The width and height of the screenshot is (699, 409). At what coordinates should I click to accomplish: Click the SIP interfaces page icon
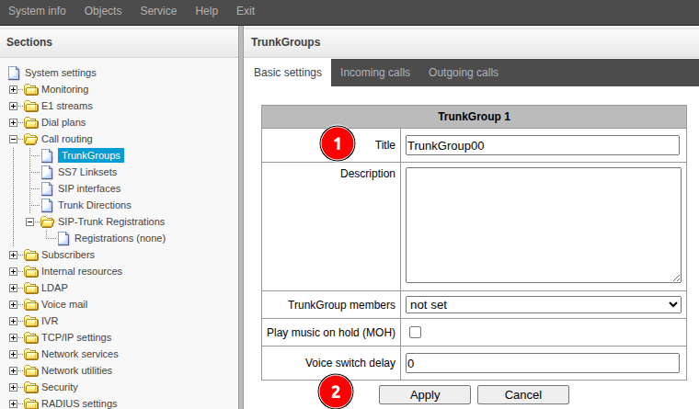click(x=47, y=188)
